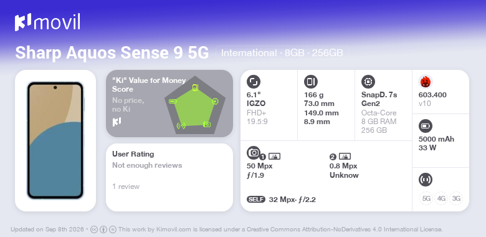Viewport: 486px width, 237px height.
Task: Click the International 8GB 256GB variant tag
Action: [282, 53]
